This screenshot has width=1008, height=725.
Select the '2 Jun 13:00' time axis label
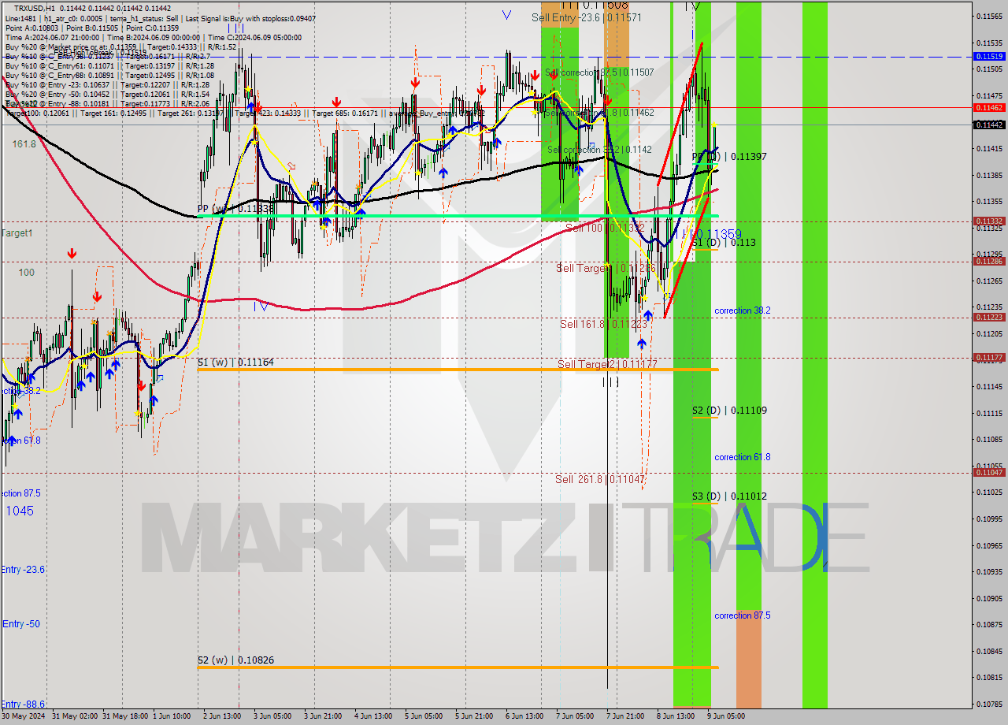pyautogui.click(x=222, y=716)
